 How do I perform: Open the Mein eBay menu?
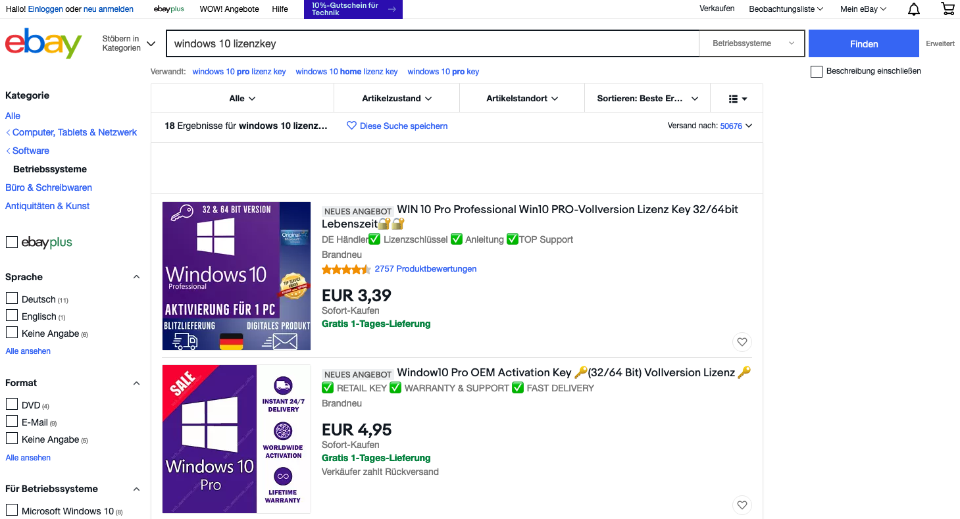pyautogui.click(x=863, y=9)
